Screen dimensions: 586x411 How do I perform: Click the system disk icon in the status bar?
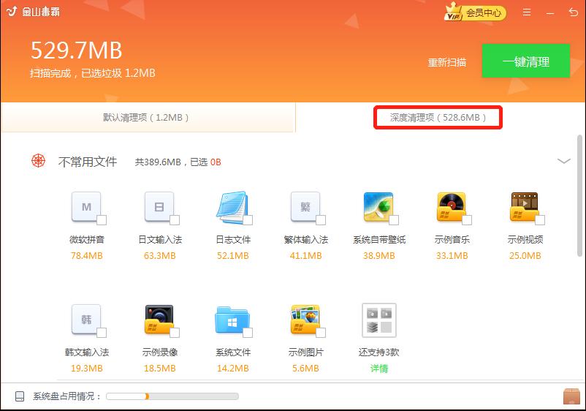point(20,396)
